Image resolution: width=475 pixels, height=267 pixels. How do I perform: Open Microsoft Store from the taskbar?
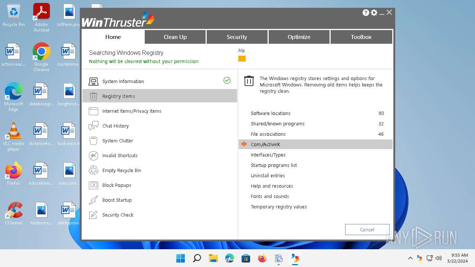246,258
